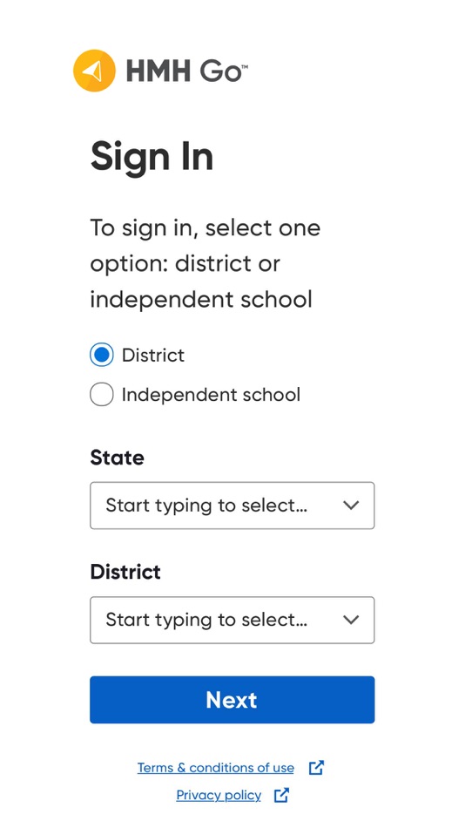Screen dimensions: 465x828
Task: Choose the 'District' option label
Action: pyautogui.click(x=153, y=355)
